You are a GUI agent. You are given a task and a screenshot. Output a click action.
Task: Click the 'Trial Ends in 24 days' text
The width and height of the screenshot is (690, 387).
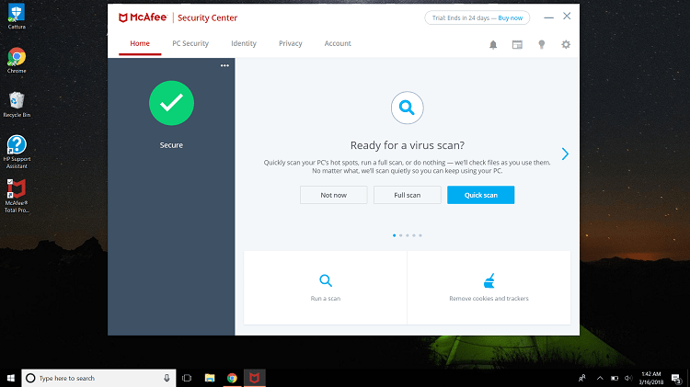coord(460,18)
